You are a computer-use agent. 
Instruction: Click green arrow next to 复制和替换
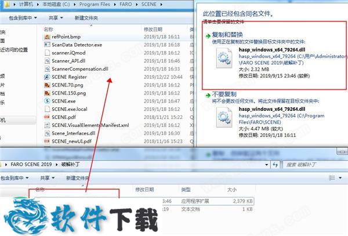click(x=208, y=36)
